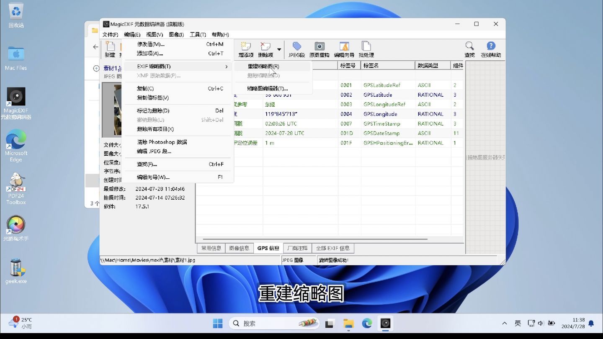Select the GPSLatitude tag name cell
Image resolution: width=603 pixels, height=339 pixels.
click(x=377, y=95)
